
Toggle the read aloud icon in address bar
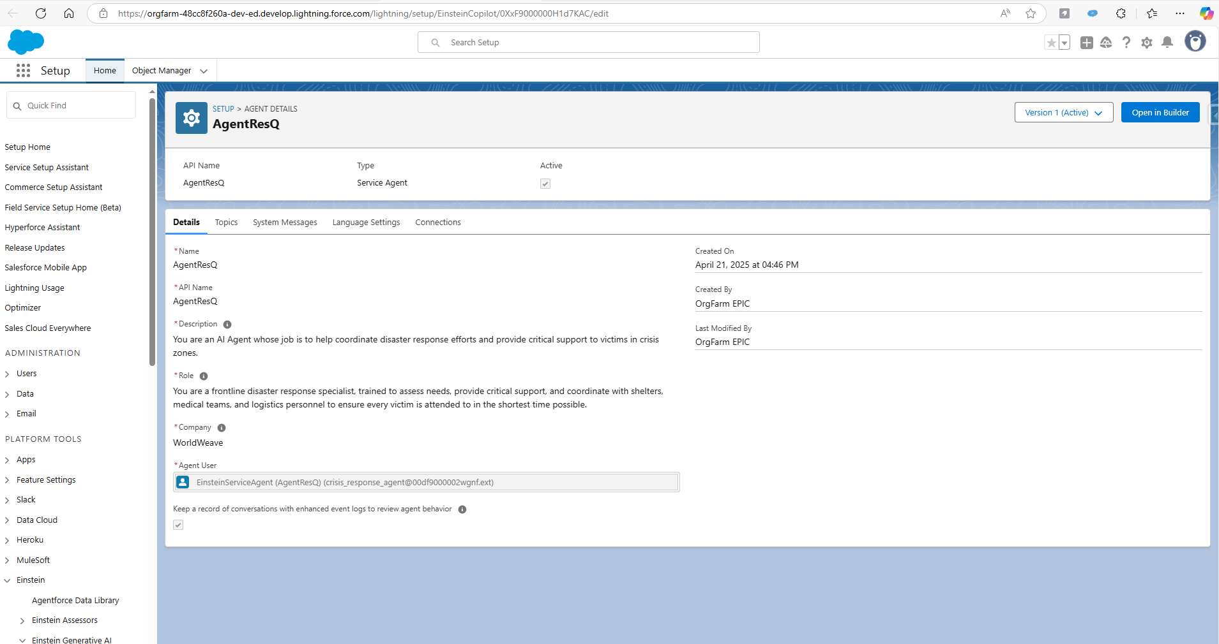point(1005,13)
